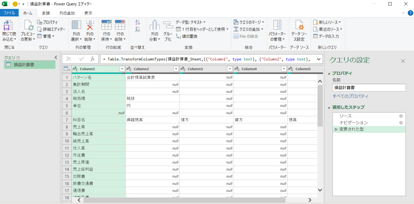Open the Column3 filter dropdown
This screenshot has width=414, height=204.
pyautogui.click(x=230, y=69)
